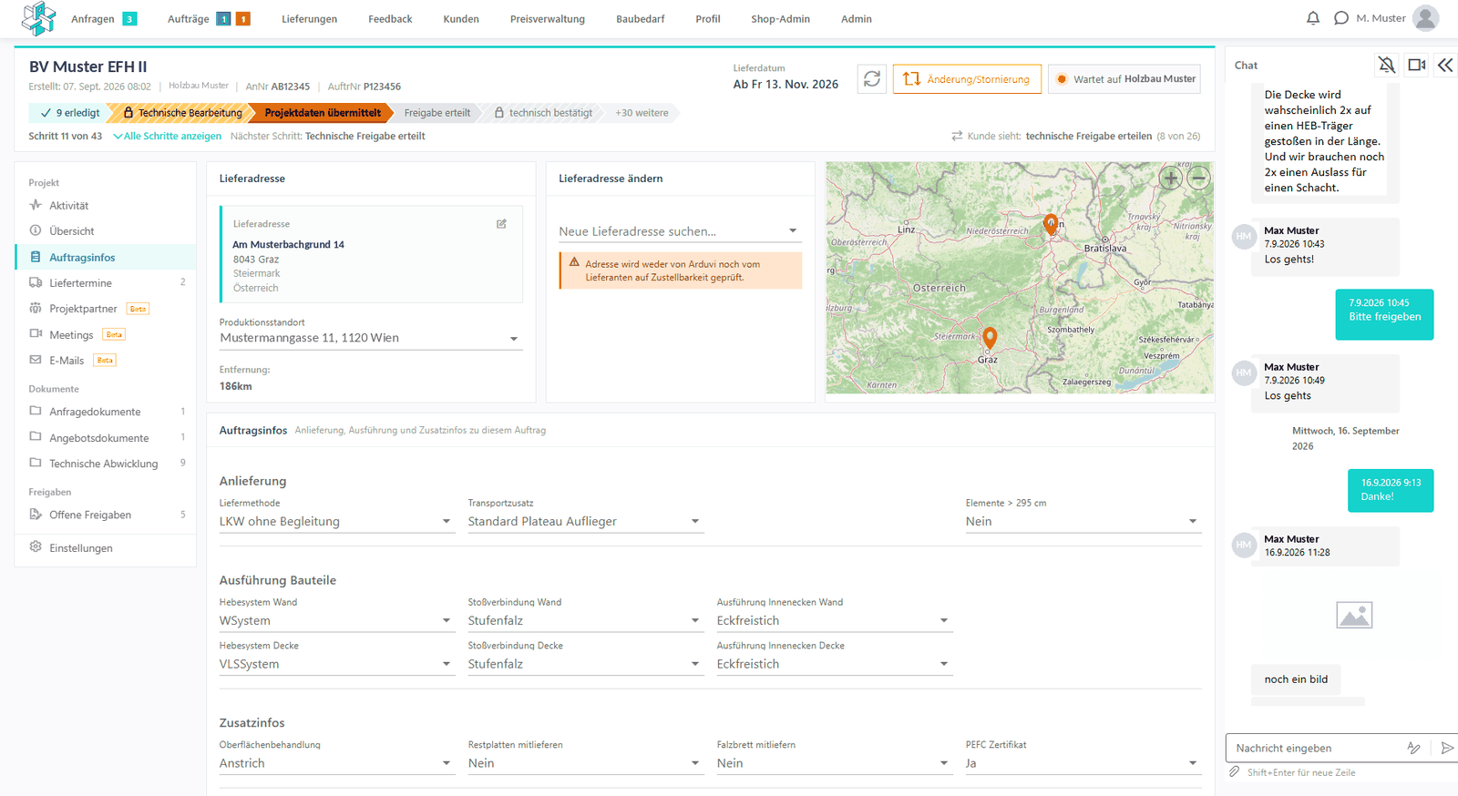
Task: Open the Neue Lieferadresse suchen dropdown
Action: point(680,231)
